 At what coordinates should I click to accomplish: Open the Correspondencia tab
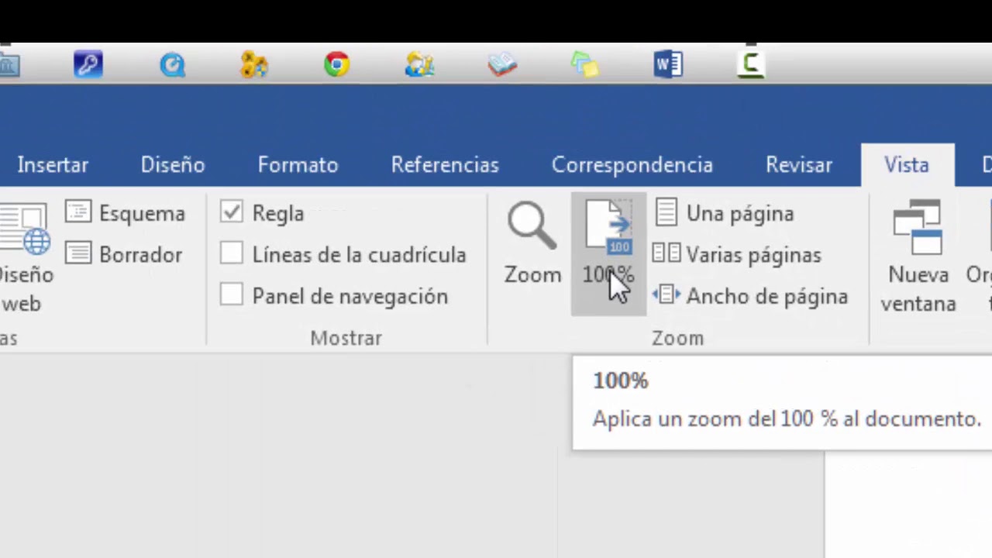point(632,164)
